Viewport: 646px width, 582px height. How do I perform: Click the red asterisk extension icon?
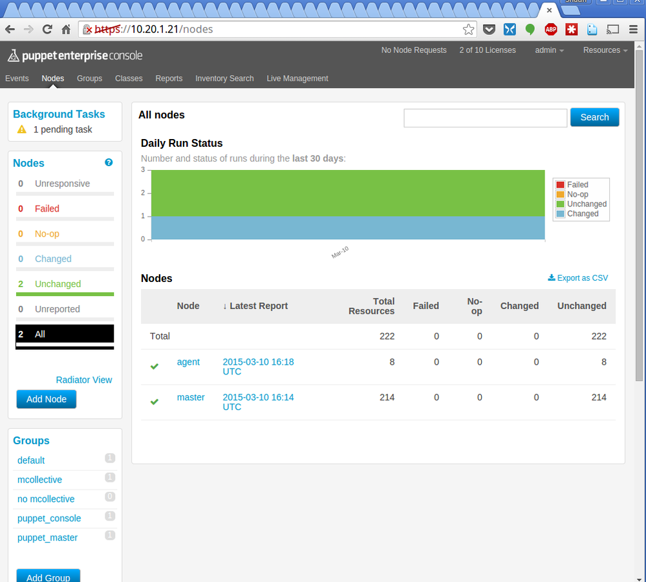(x=572, y=29)
